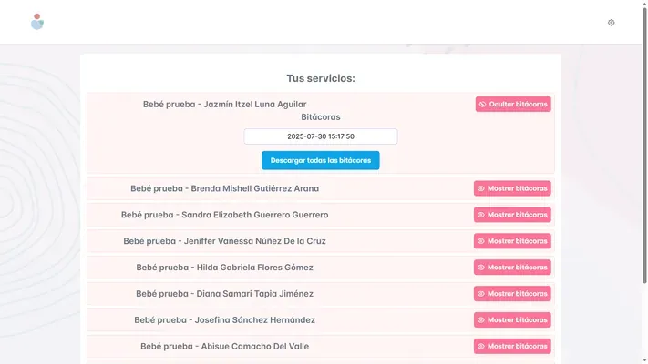Click the Bitácoras section label
The height and width of the screenshot is (364, 648).
(321, 117)
